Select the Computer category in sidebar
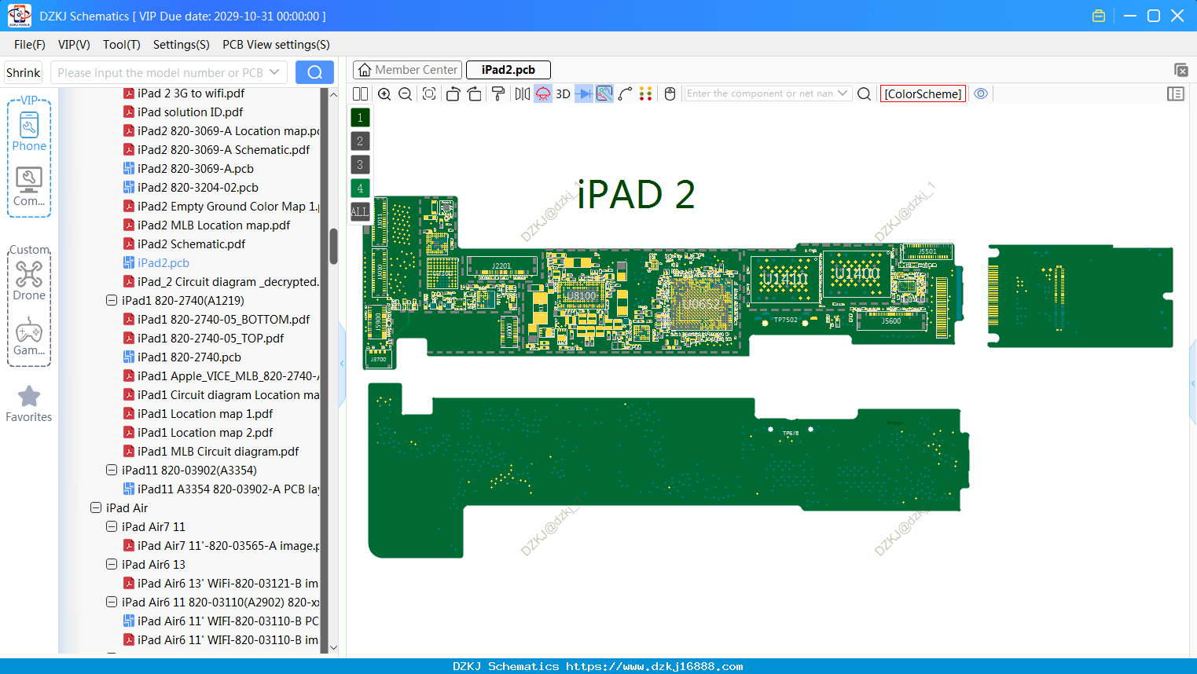Image resolution: width=1197 pixels, height=674 pixels. (29, 187)
